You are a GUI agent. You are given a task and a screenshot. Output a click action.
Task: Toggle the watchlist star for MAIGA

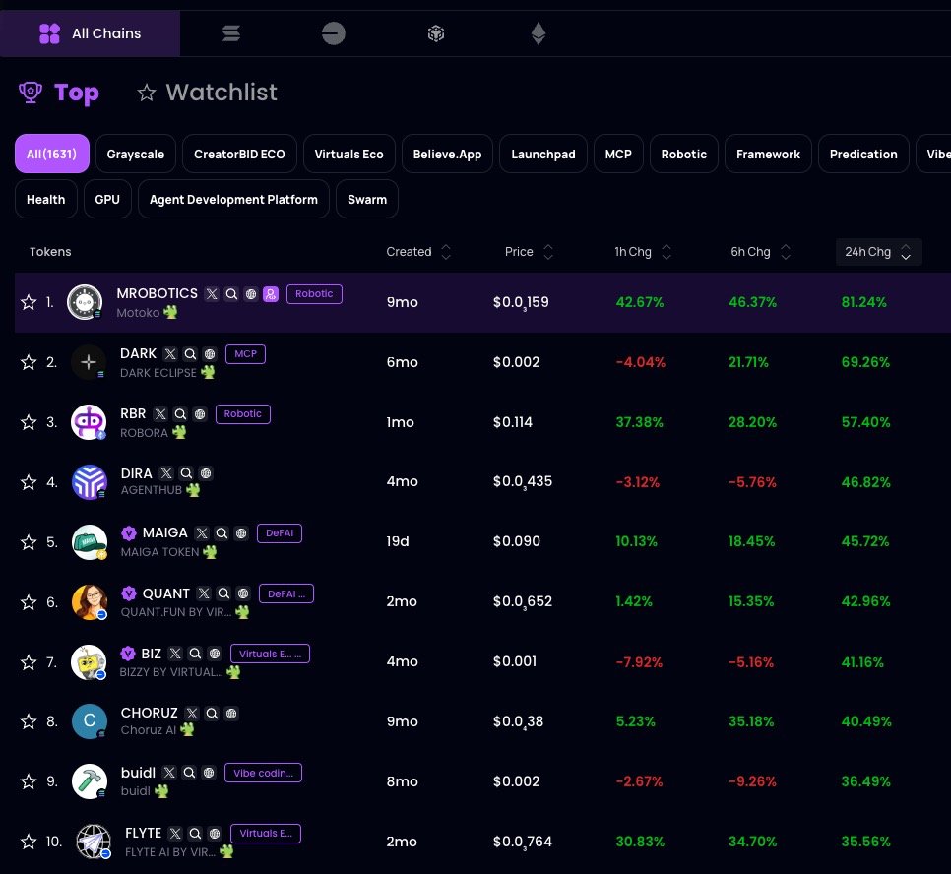[x=29, y=542]
